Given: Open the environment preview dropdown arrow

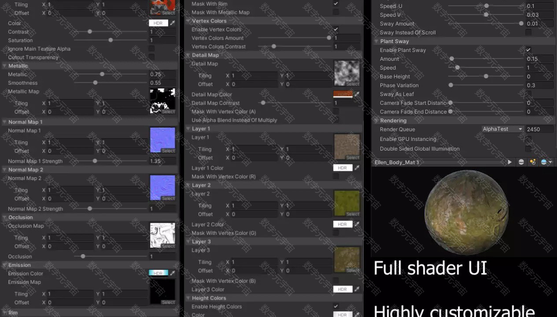Looking at the screenshot, I should [550, 162].
